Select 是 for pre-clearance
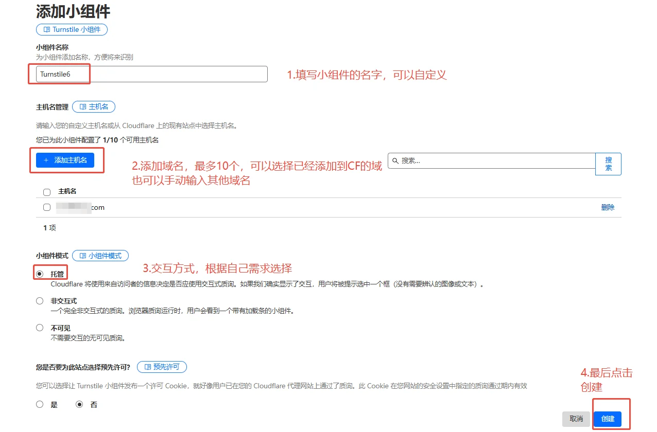The height and width of the screenshot is (432, 657). point(40,404)
